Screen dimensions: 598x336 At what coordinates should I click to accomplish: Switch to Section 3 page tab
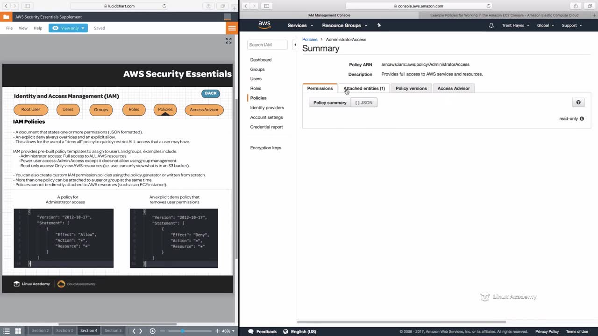point(64,331)
